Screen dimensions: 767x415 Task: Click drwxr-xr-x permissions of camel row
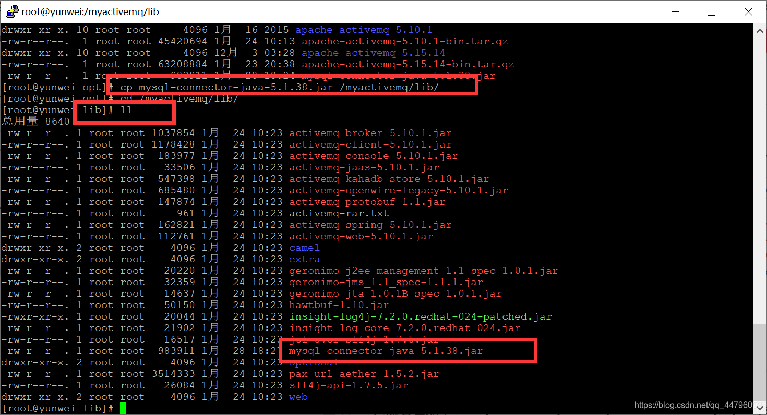coord(35,248)
